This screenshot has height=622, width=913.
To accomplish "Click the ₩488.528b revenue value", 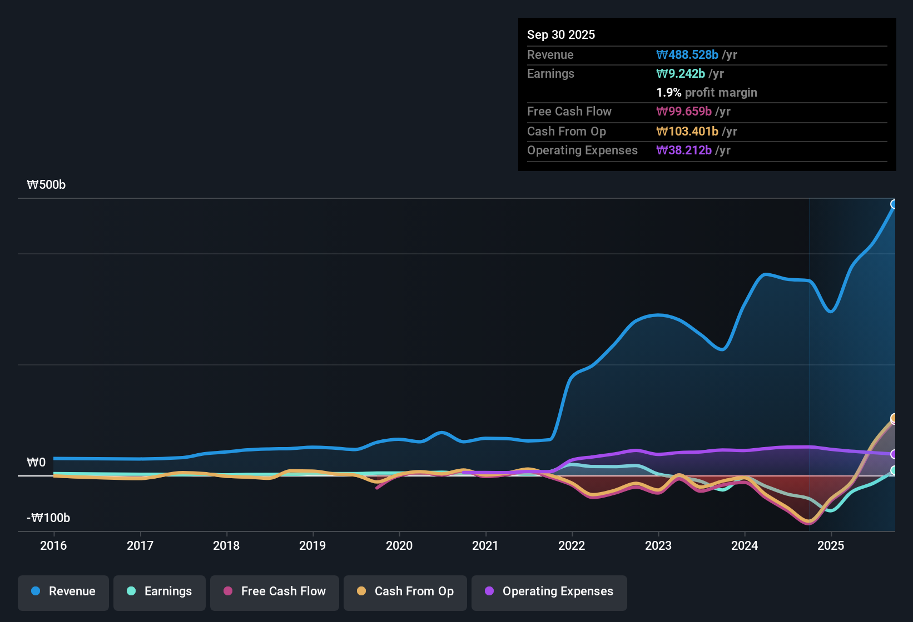I will click(x=687, y=55).
